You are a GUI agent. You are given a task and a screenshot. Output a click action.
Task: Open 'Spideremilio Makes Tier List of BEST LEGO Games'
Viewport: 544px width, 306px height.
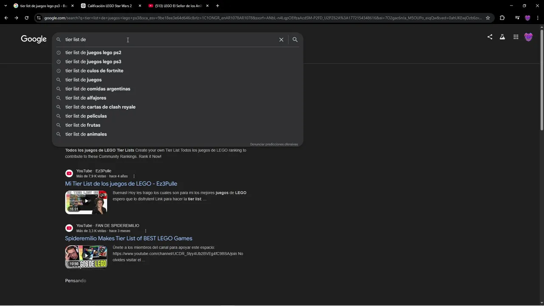tap(129, 238)
